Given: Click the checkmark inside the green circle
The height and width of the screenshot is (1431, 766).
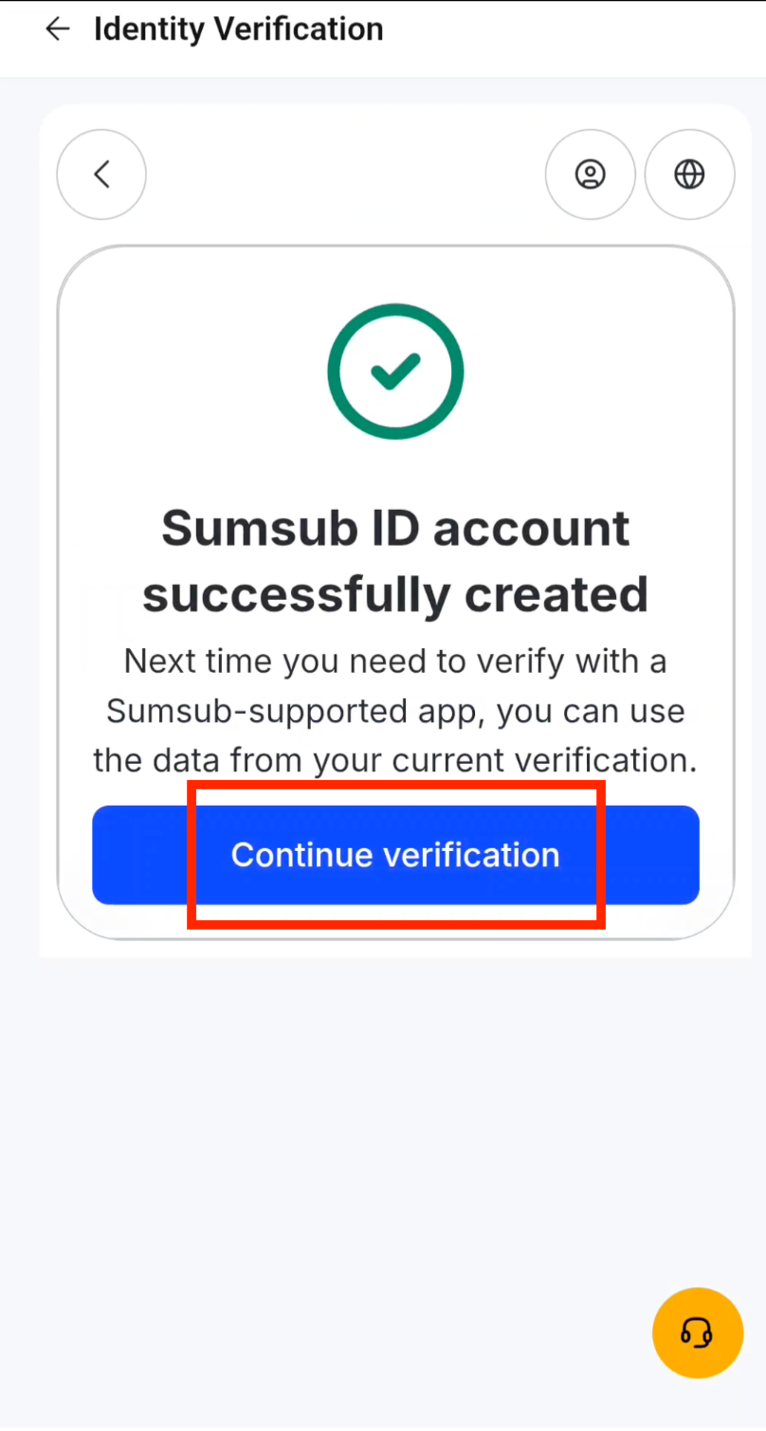Looking at the screenshot, I should (x=395, y=371).
